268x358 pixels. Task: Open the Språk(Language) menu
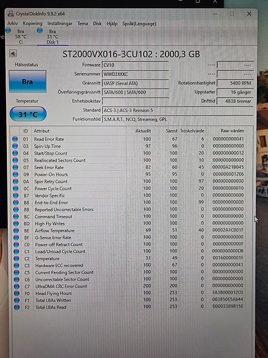[139, 24]
